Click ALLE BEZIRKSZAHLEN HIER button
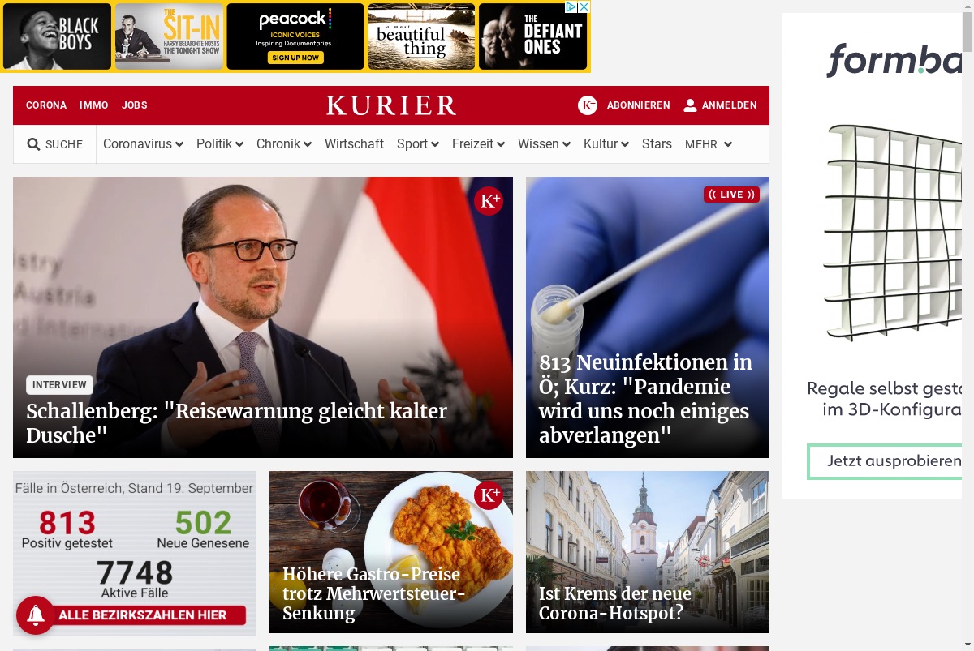Viewport: 974px width, 651px height. [143, 615]
